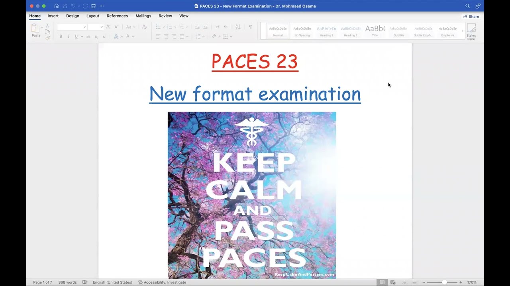Cut selection with the scissors icon
The image size is (510, 286).
47,25
